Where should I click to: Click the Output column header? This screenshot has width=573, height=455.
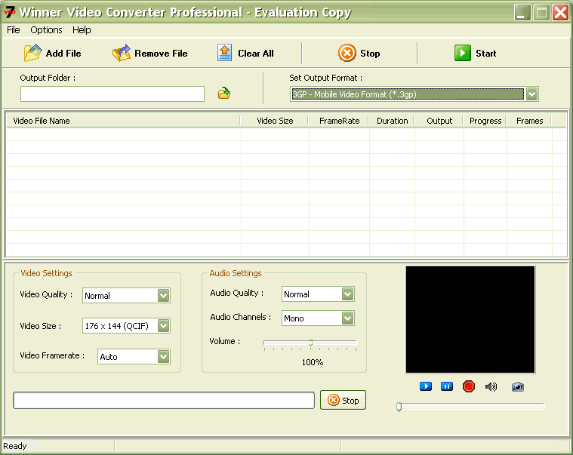click(439, 121)
